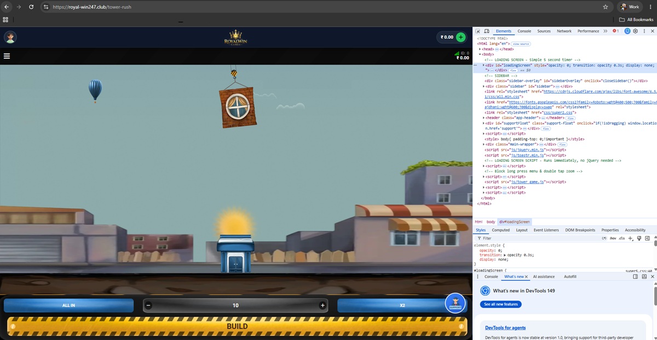Image resolution: width=657 pixels, height=340 pixels.
Task: Open the user avatar profile
Action: point(10,37)
